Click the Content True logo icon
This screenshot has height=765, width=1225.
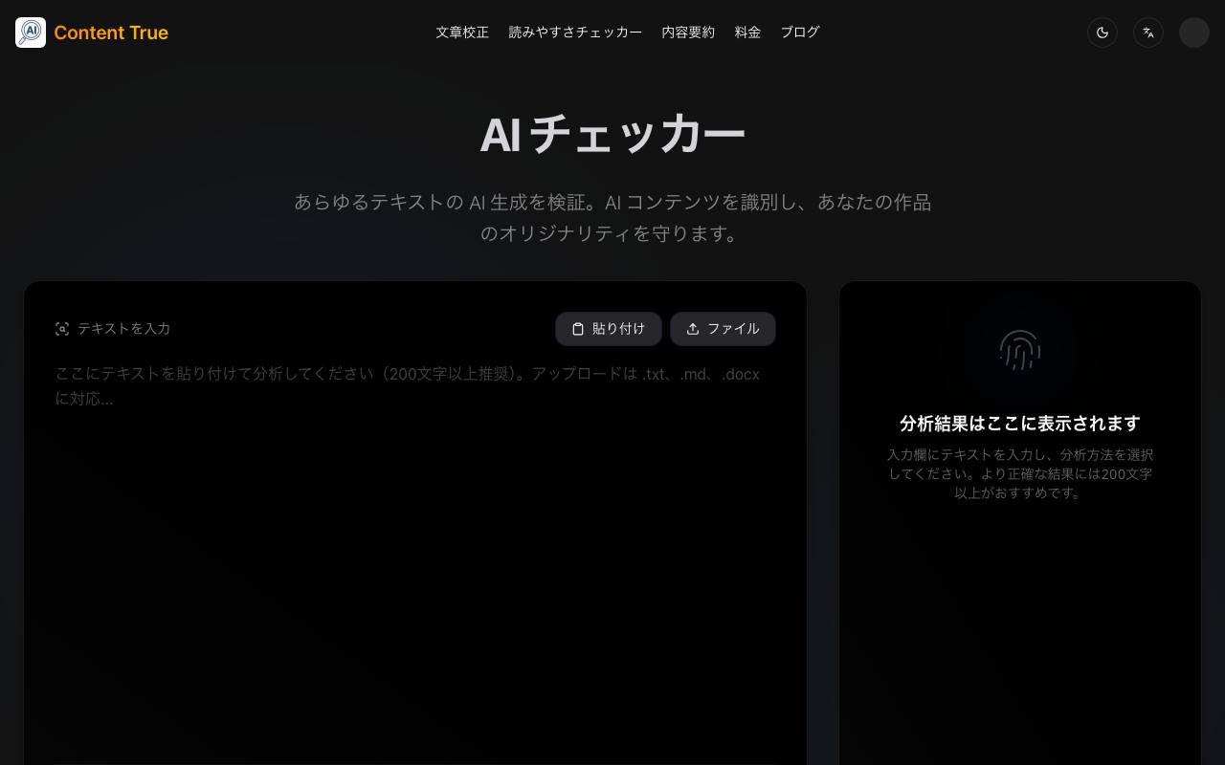pos(31,33)
